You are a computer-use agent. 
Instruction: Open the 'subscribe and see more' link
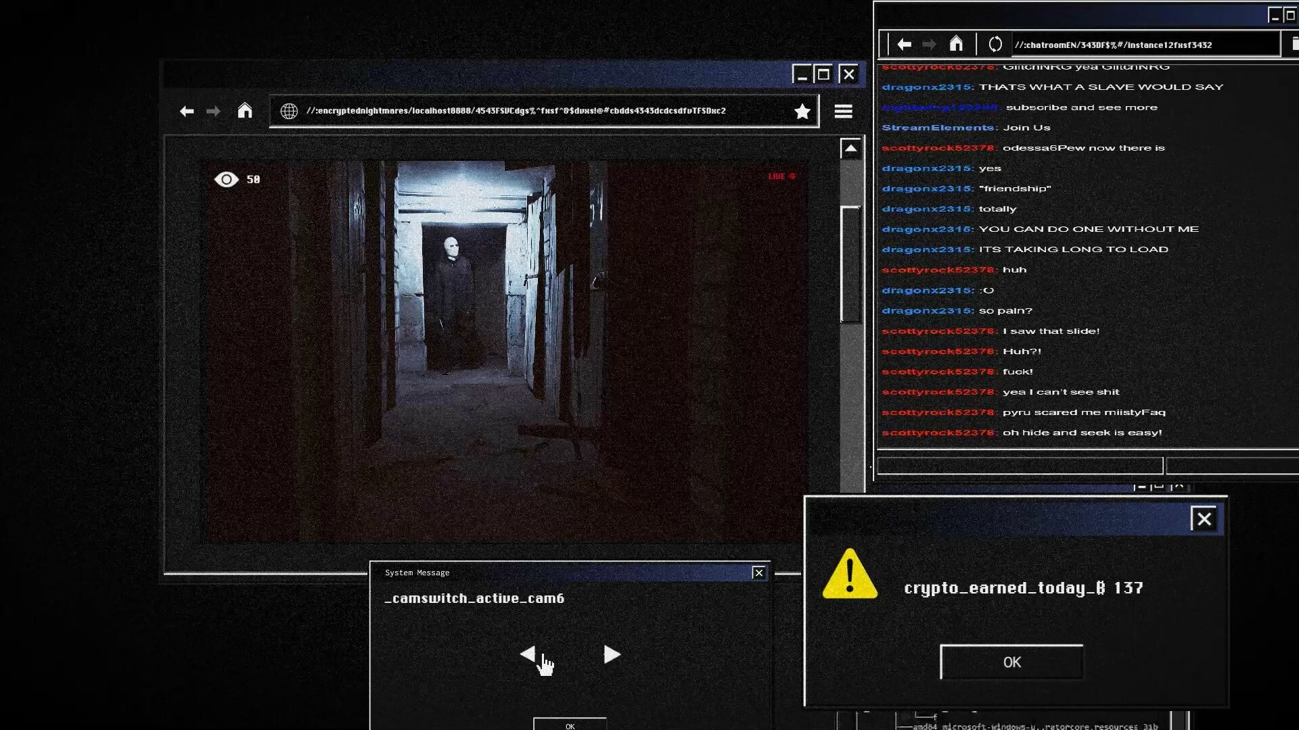1081,107
